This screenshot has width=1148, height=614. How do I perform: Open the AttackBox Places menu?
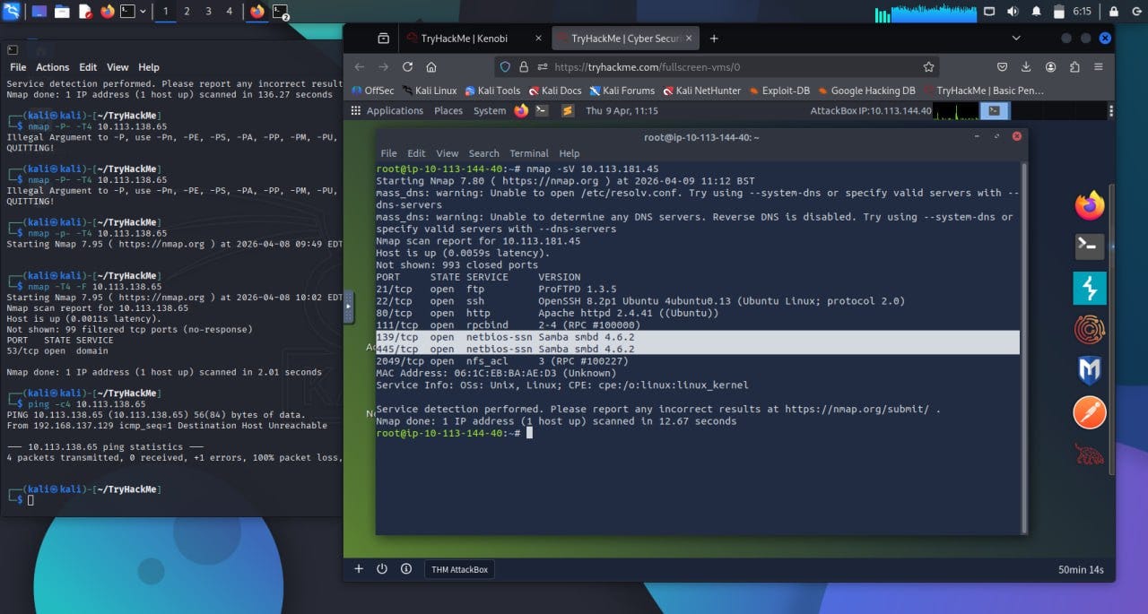448,111
